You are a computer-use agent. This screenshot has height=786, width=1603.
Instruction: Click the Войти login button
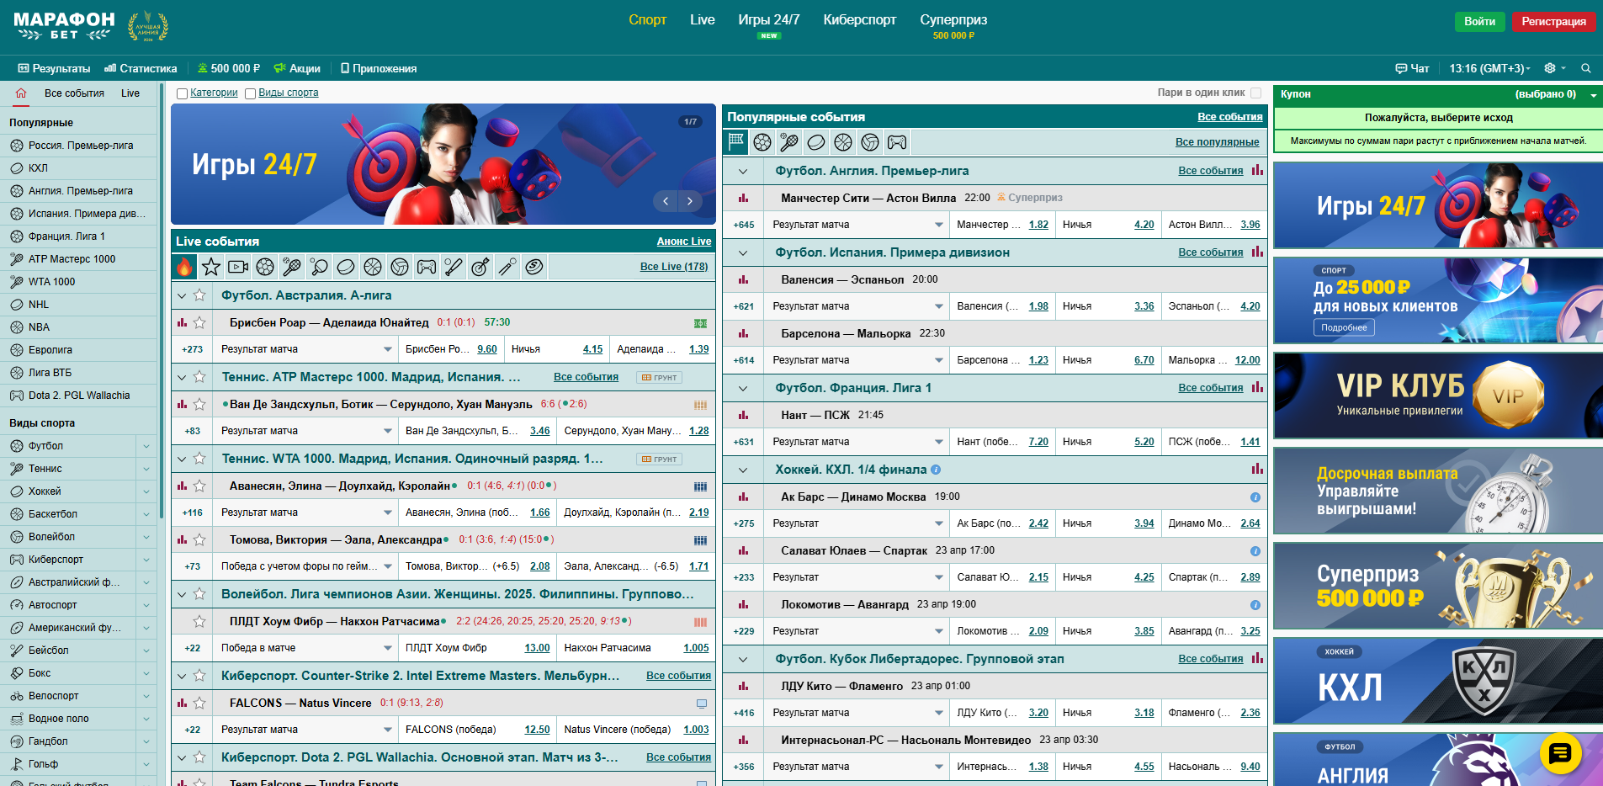[x=1479, y=21]
